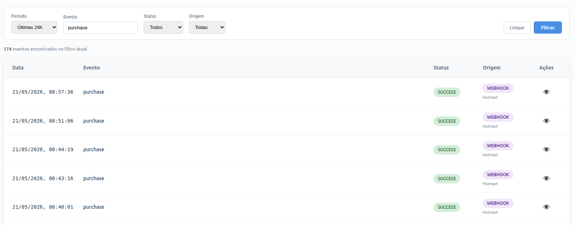Select the Origem column header
This screenshot has width=575, height=225.
[x=491, y=68]
